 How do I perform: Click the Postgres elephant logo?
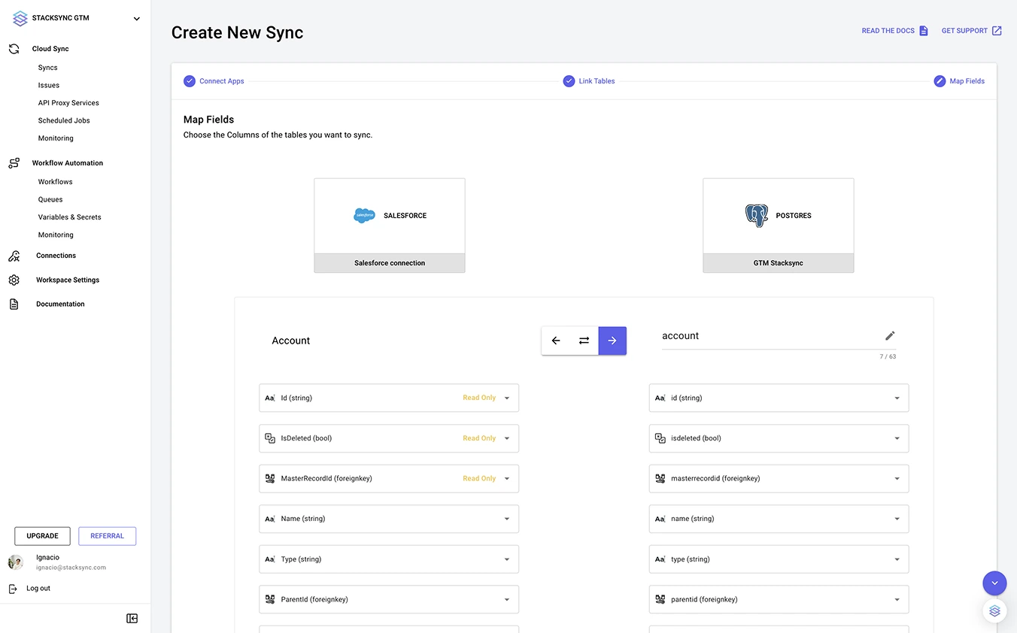[756, 216]
